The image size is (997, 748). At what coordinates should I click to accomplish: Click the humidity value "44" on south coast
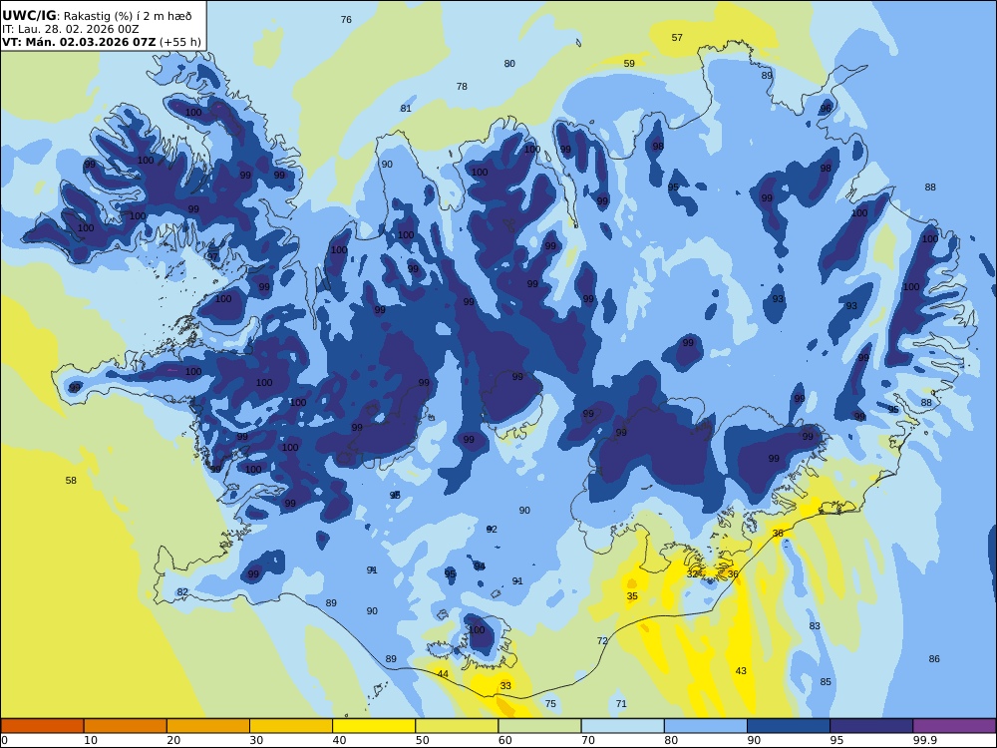click(443, 674)
